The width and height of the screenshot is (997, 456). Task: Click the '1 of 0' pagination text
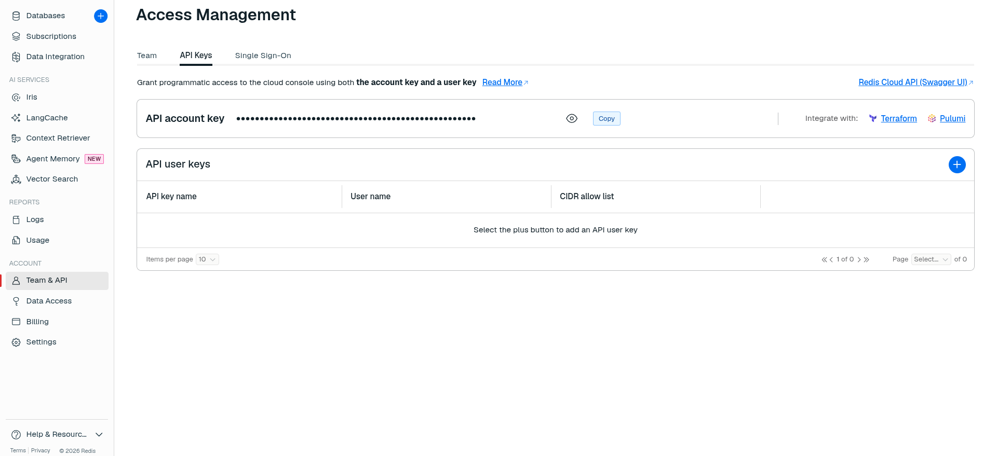pyautogui.click(x=845, y=259)
